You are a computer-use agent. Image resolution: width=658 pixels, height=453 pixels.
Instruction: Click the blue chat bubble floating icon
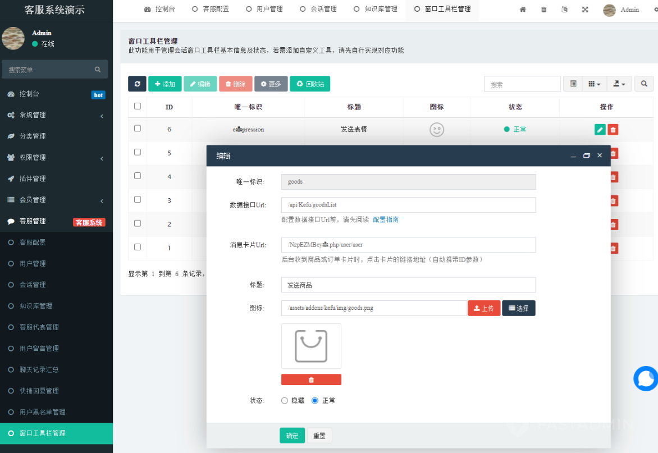(x=646, y=378)
